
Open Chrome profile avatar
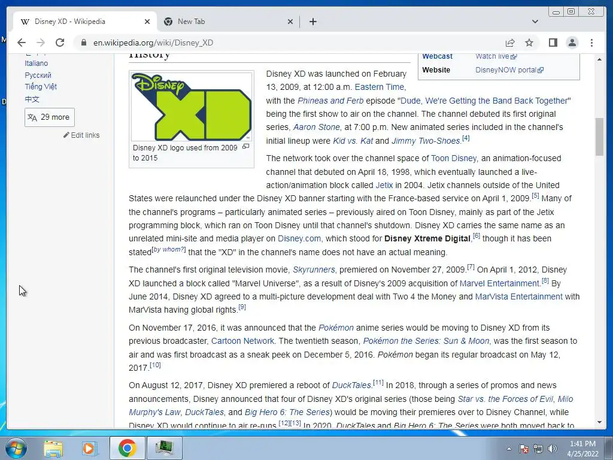[572, 43]
